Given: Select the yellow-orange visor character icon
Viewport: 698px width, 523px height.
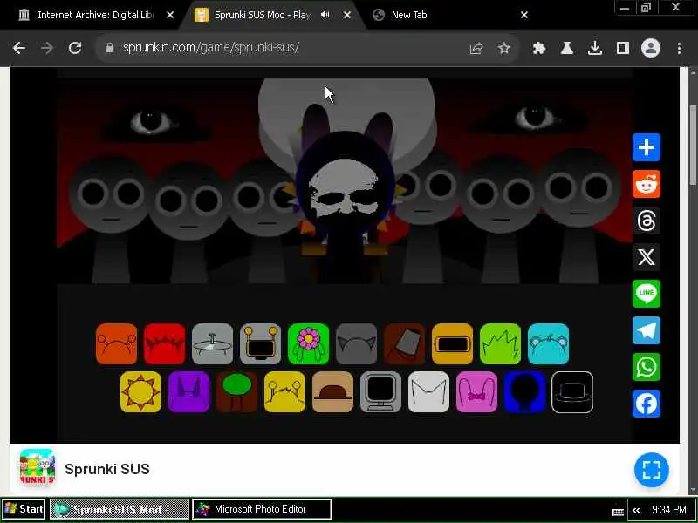Looking at the screenshot, I should [452, 343].
